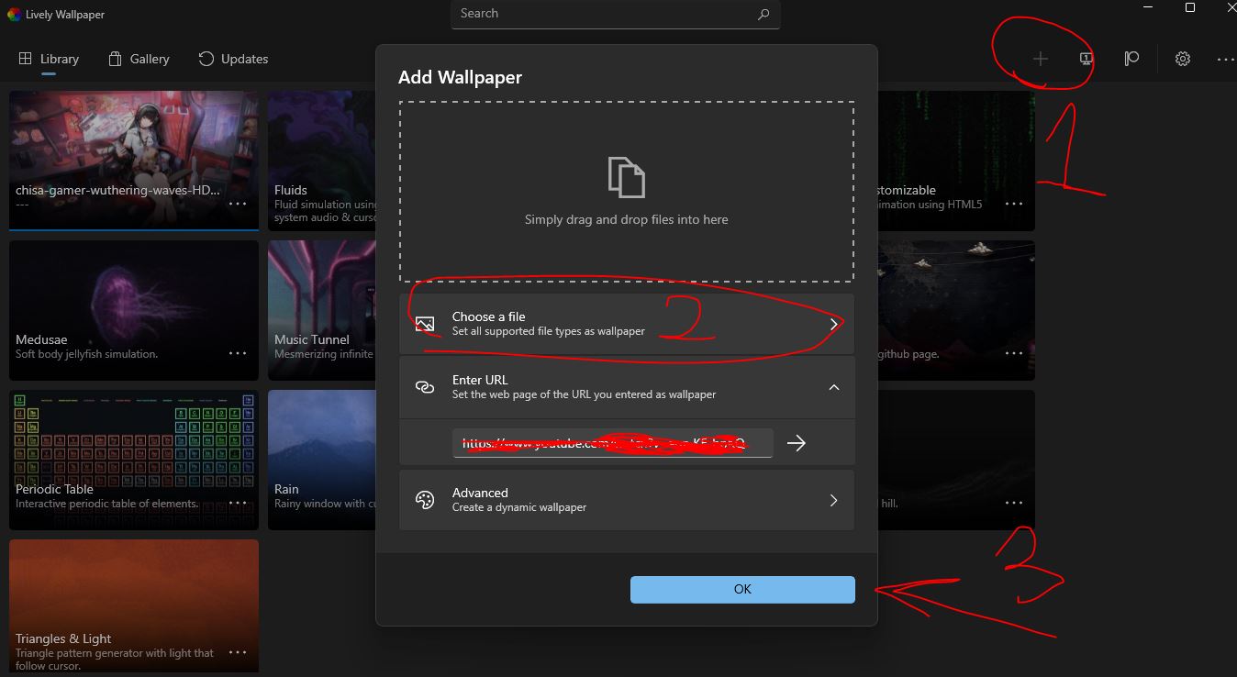The width and height of the screenshot is (1237, 677).
Task: Open options for Medusae wallpaper card
Action: (238, 354)
